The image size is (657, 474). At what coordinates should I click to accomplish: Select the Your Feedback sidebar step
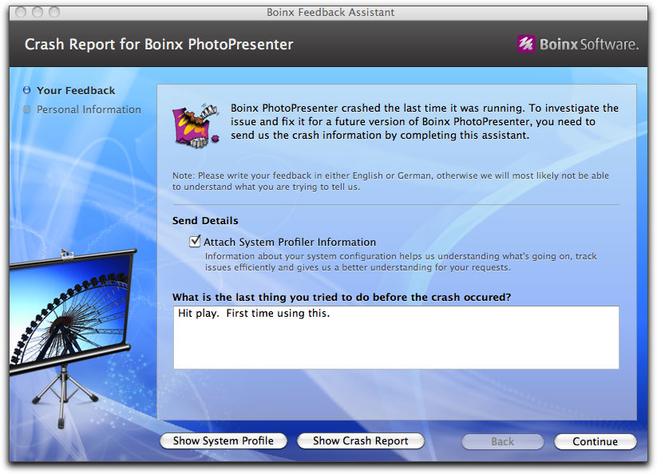pos(76,91)
